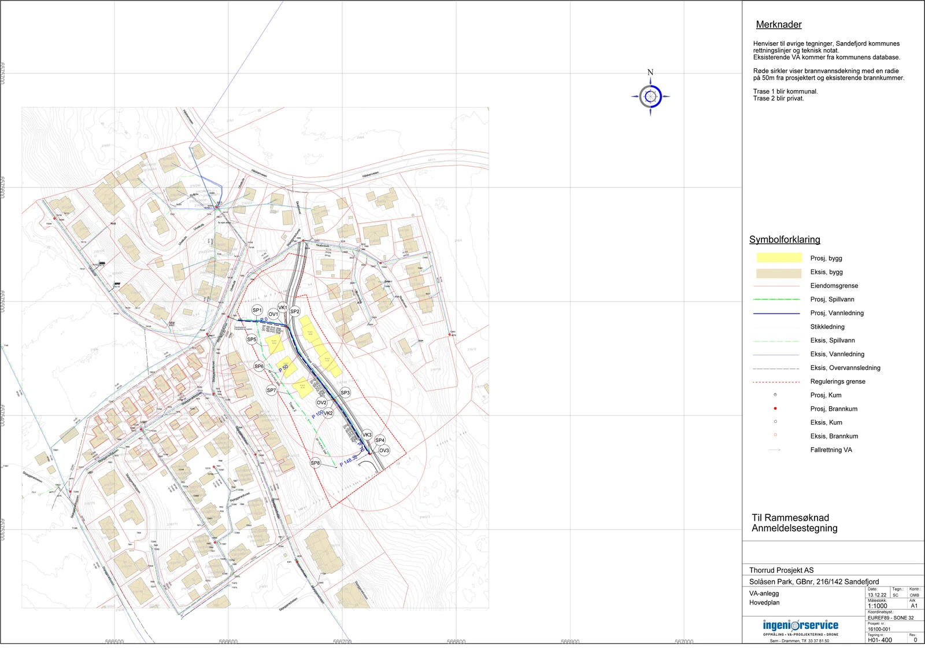Click the 'Solåsen Park, GBnr, 216/142 Sandefjord' title
Screen dimensions: 925x652
pyautogui.click(x=814, y=582)
